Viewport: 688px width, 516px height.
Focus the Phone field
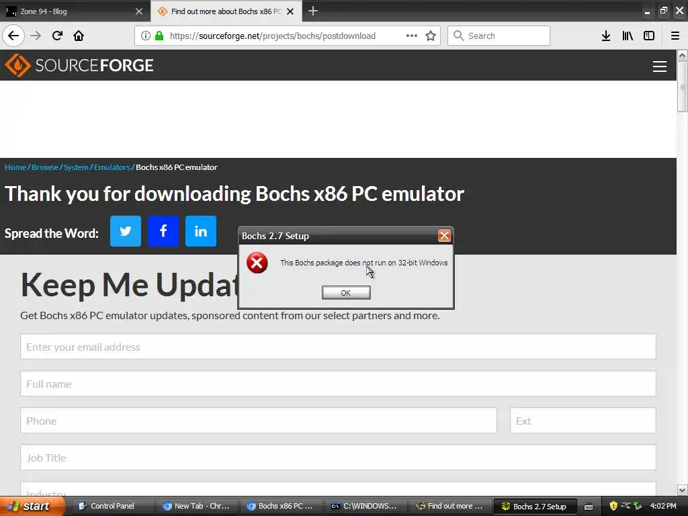tap(259, 421)
